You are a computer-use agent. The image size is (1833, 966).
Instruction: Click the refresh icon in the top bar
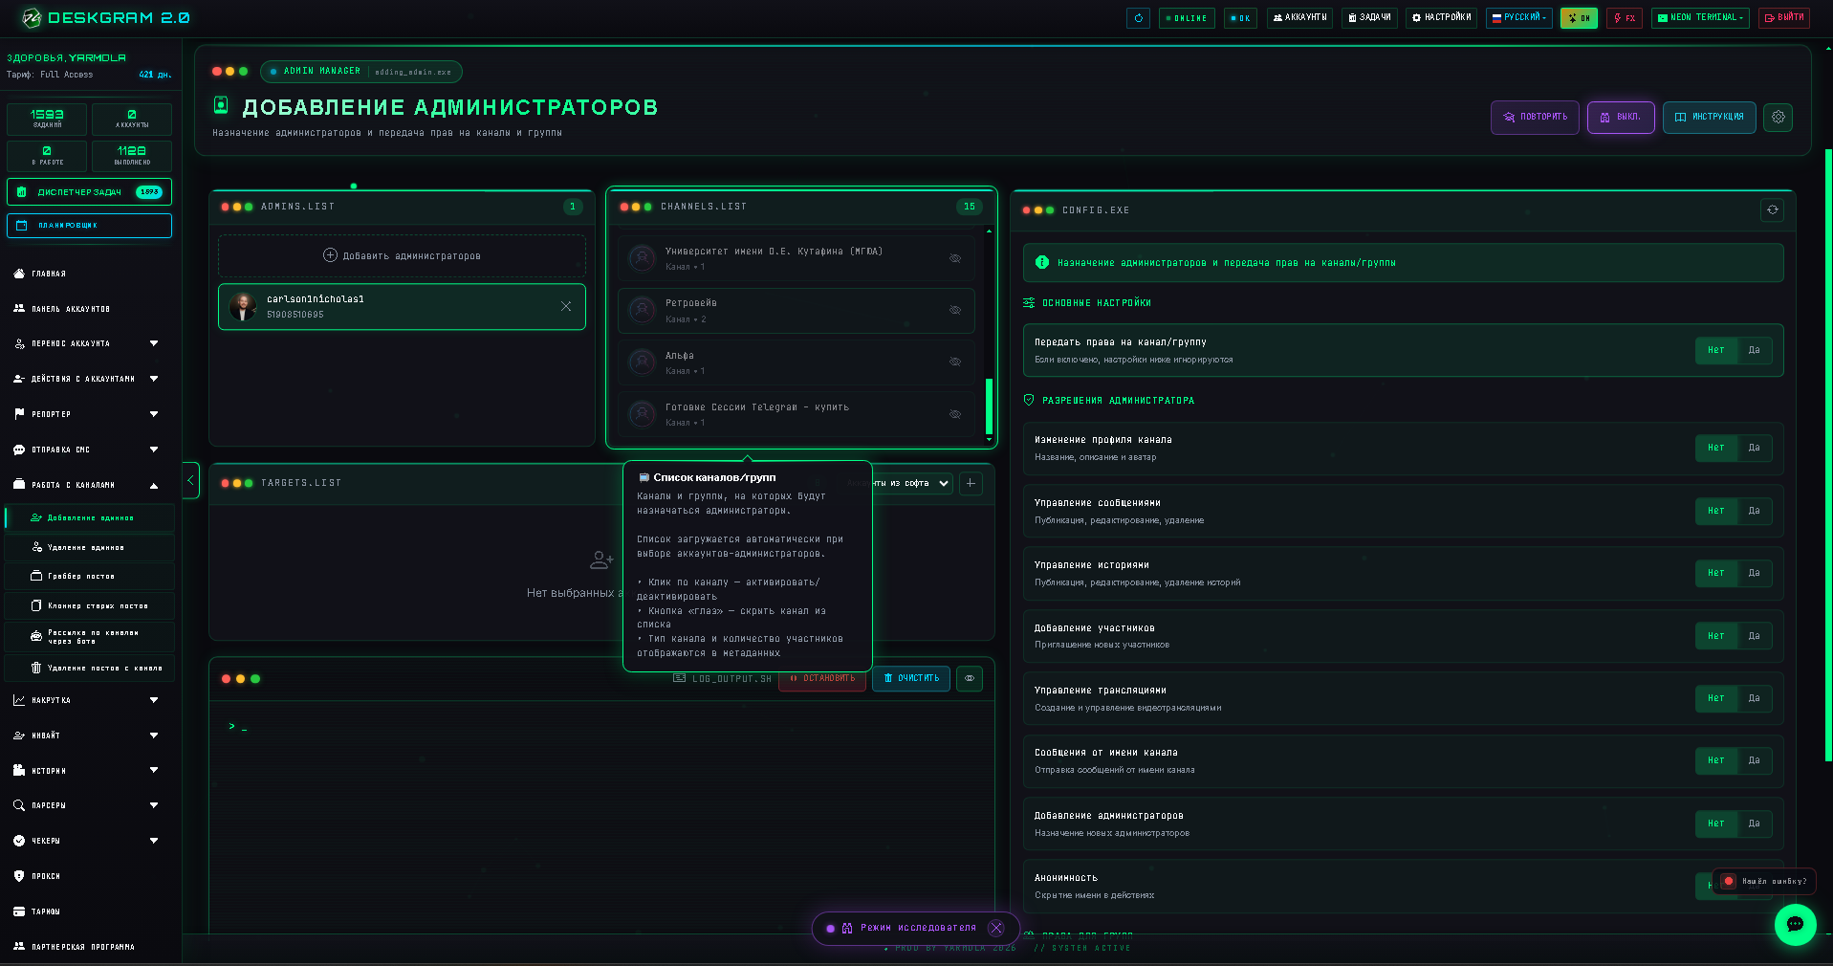(x=1138, y=18)
